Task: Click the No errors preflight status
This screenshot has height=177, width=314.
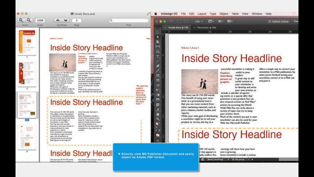Action: click(238, 160)
